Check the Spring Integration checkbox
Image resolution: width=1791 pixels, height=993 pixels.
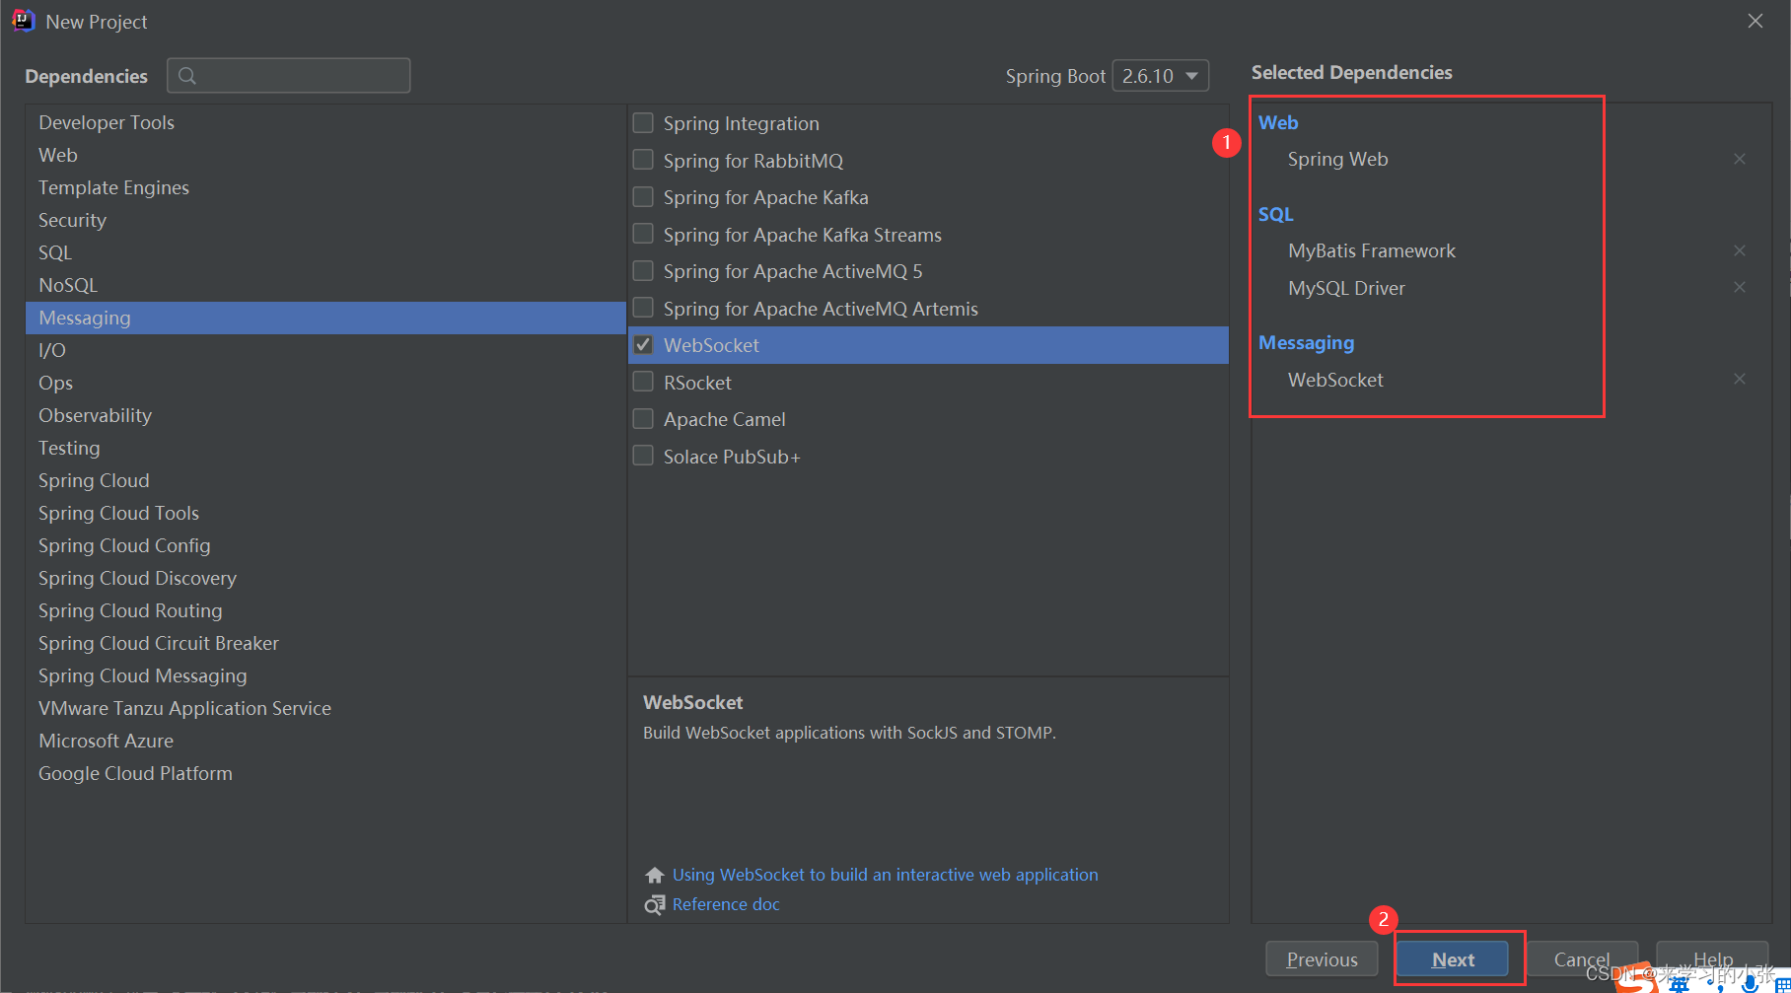point(643,122)
